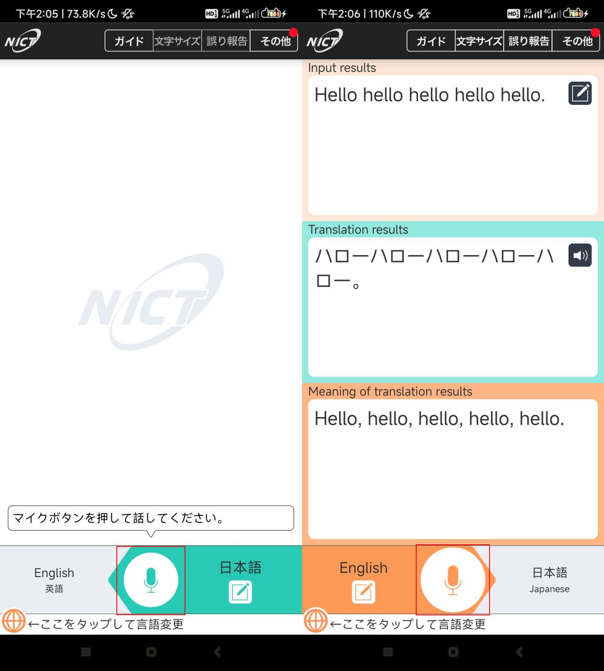
Task: Tap Android back button under left screen
Action: coord(217,651)
